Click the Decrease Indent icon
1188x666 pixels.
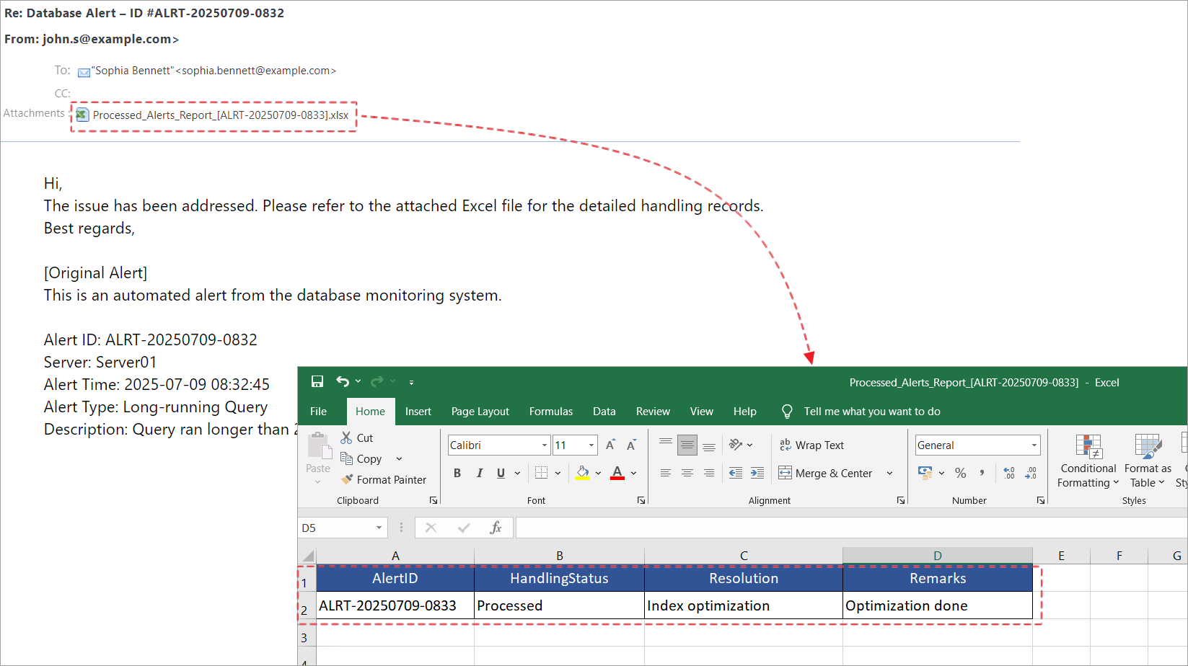point(736,473)
